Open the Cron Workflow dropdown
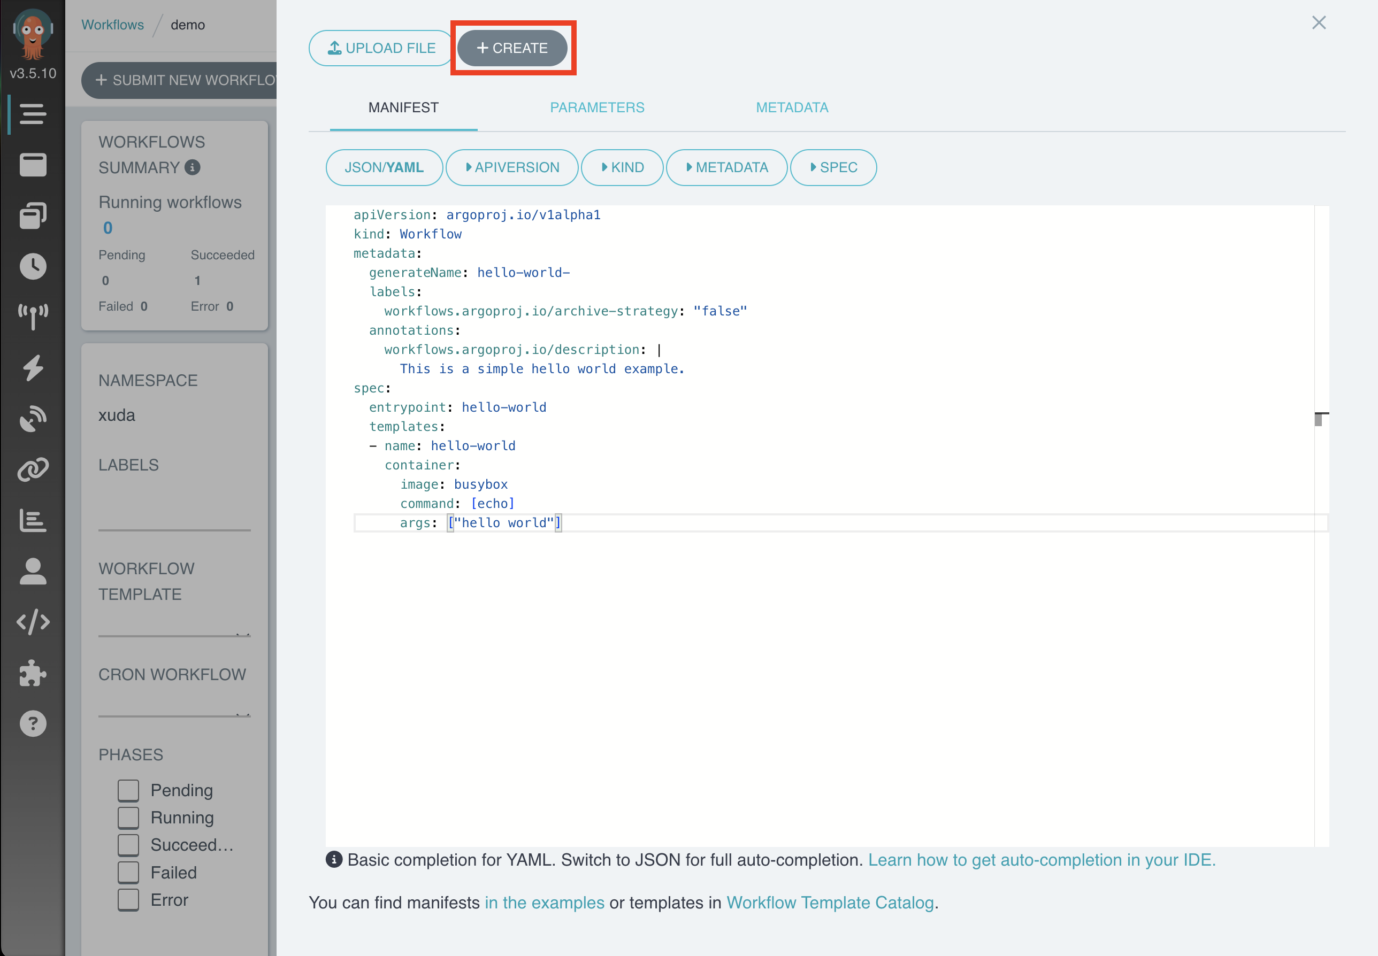 pyautogui.click(x=174, y=707)
